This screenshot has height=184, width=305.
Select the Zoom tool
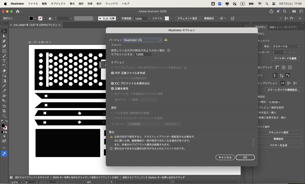[x=4, y=116]
